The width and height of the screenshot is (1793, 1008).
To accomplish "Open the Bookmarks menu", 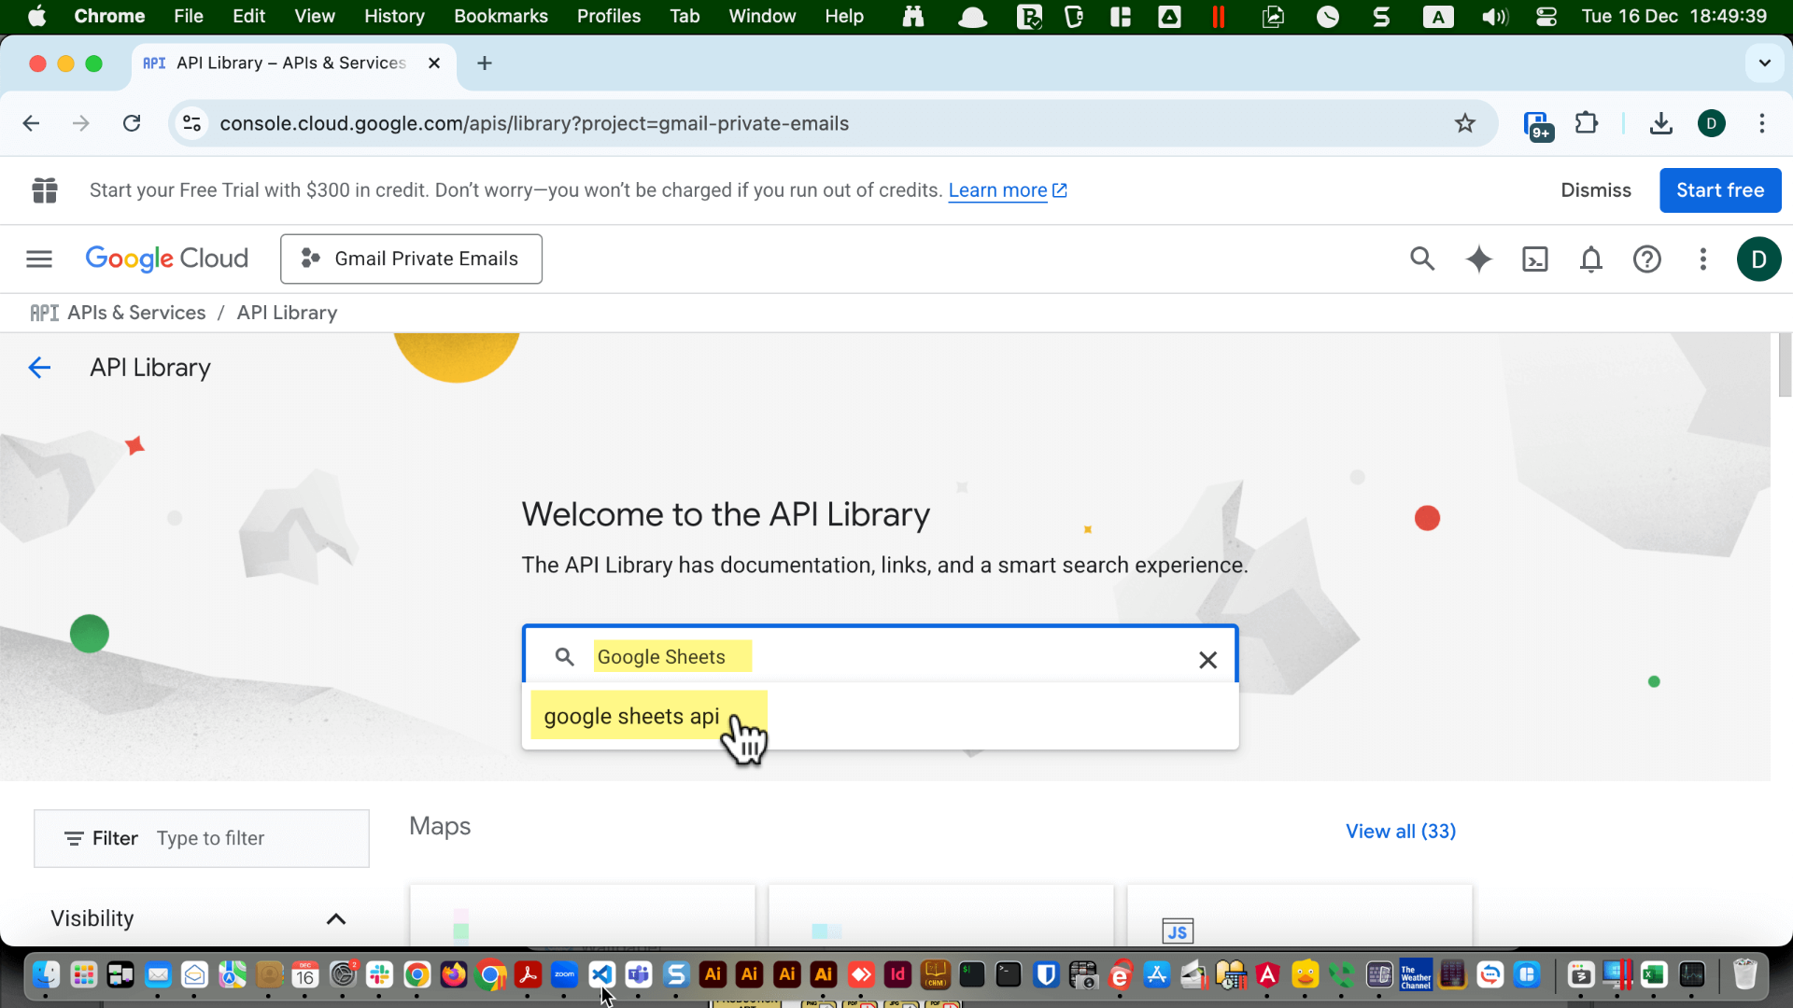I will pyautogui.click(x=501, y=16).
